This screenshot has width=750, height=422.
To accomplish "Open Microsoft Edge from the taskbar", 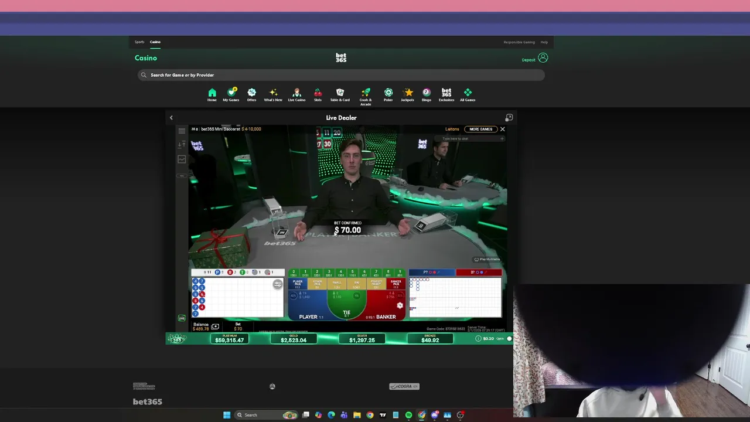I will coord(331,415).
